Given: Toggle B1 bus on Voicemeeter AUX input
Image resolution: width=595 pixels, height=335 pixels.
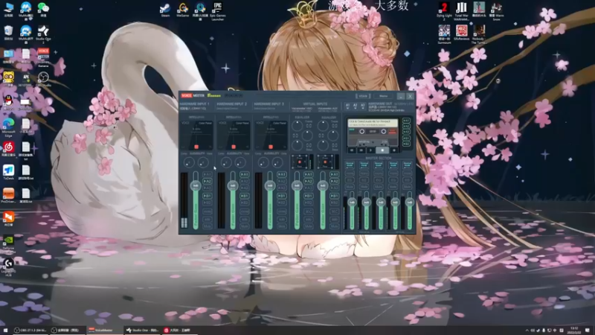Looking at the screenshot, I should [334, 196].
